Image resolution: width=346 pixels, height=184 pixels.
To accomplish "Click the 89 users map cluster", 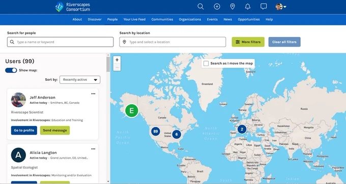I will (x=156, y=132).
